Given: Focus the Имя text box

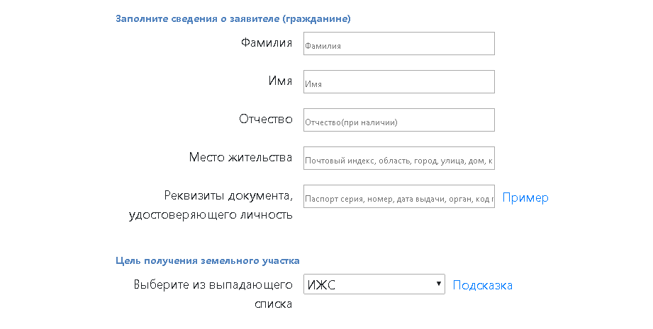Looking at the screenshot, I should pos(398,82).
